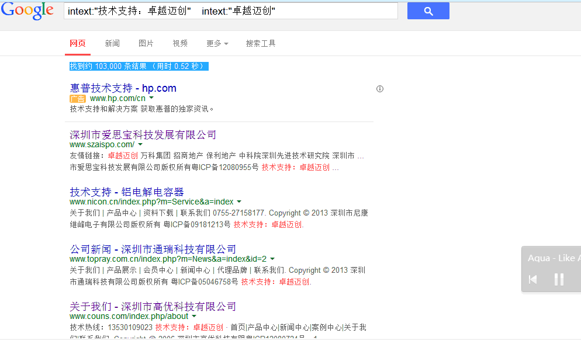Expand dropdown arrow beside www.topray.com.cn URL
Screen dimensions: 581x340
[272, 259]
